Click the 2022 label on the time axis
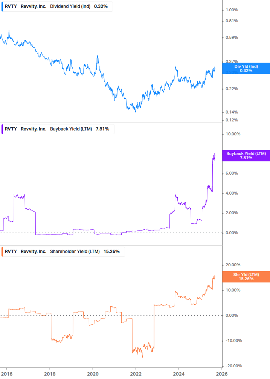This screenshot has height=379, width=270. pyautogui.click(x=136, y=374)
